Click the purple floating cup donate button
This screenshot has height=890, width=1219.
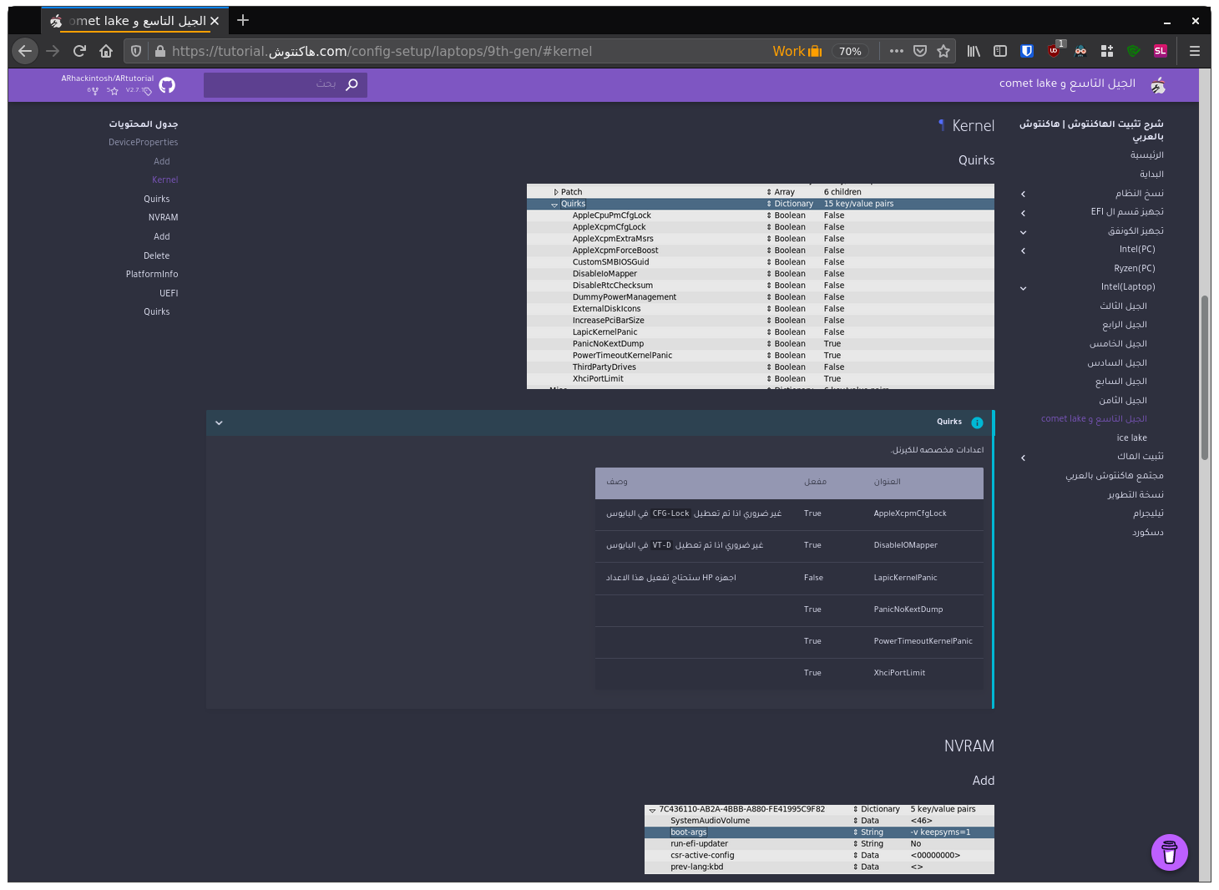1169,852
